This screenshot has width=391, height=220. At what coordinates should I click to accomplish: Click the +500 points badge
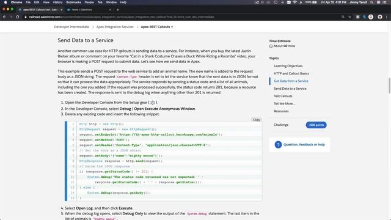click(316, 125)
